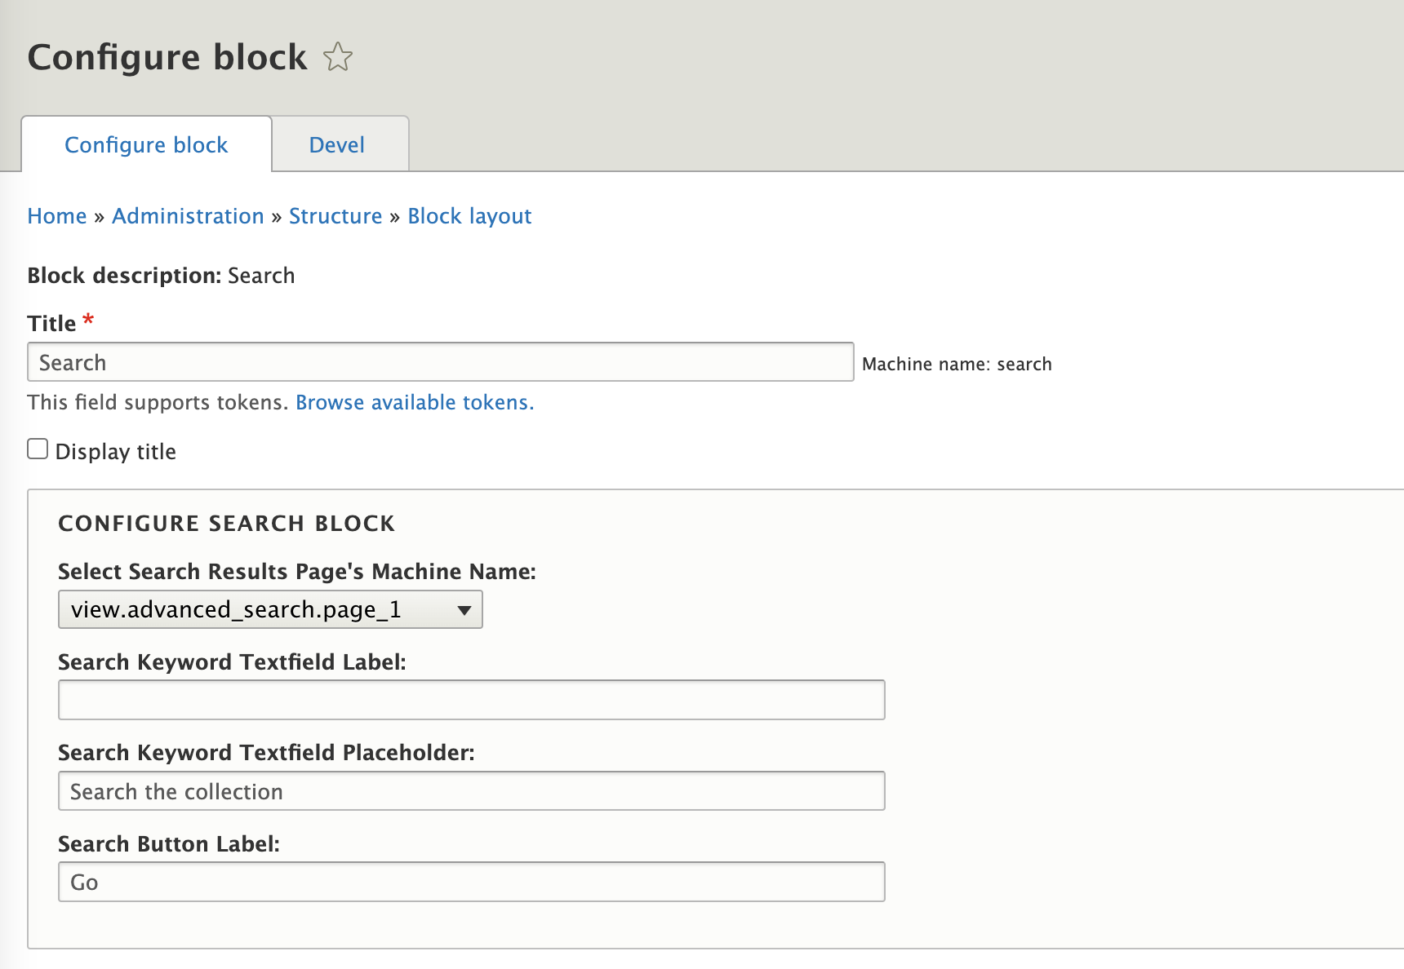Image resolution: width=1404 pixels, height=969 pixels.
Task: Click the Search Button Label caption text
Action: [x=169, y=844]
